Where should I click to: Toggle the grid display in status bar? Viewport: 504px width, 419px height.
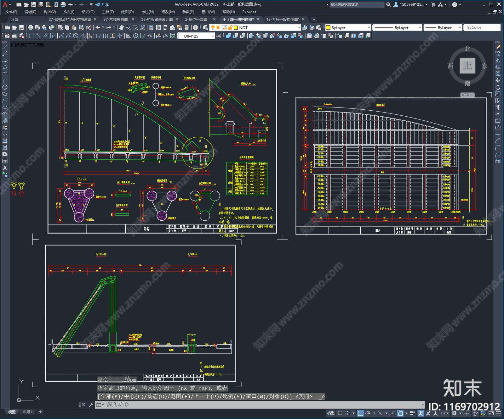[x=340, y=413]
